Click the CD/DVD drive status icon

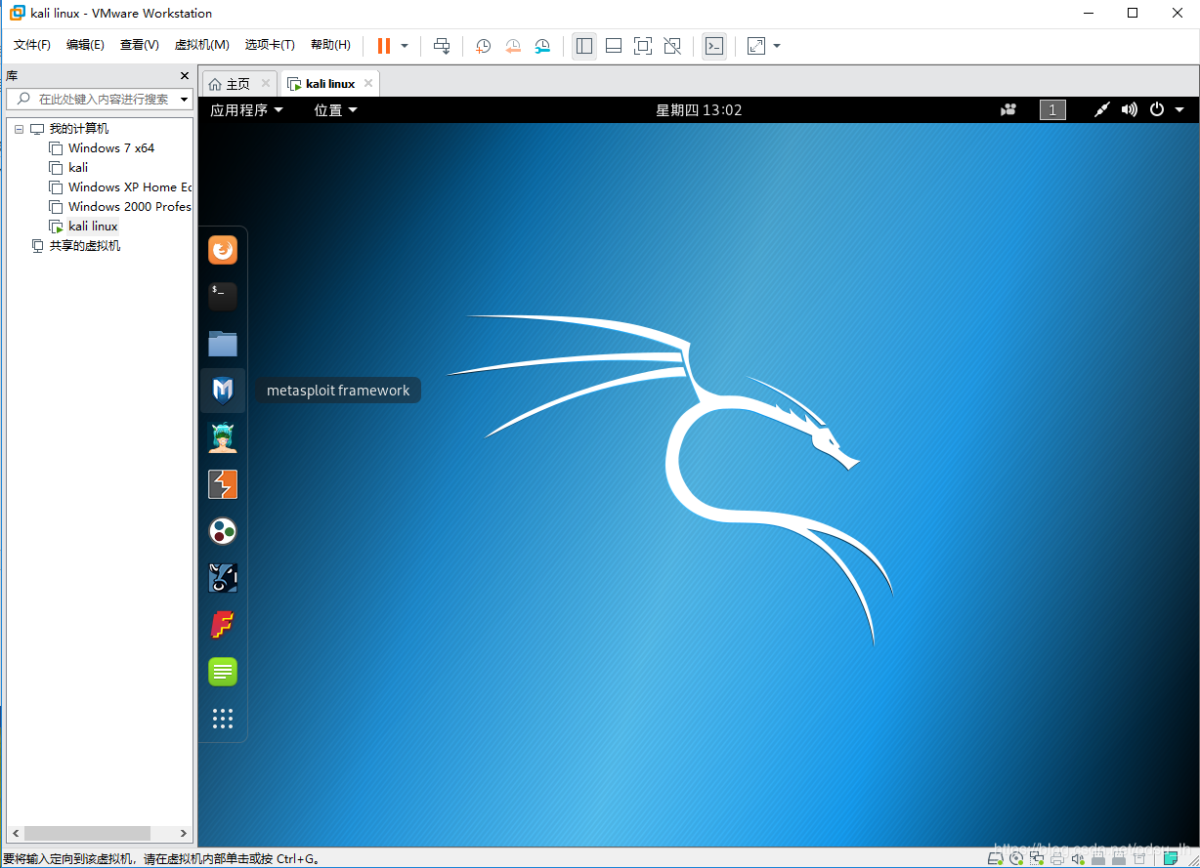[x=1016, y=858]
